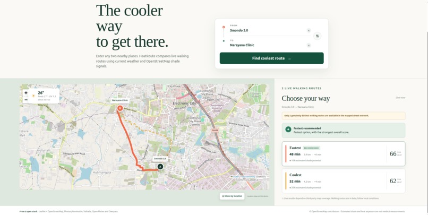Click the Narayana Clinic map label
The height and width of the screenshot is (215, 428).
119,100
